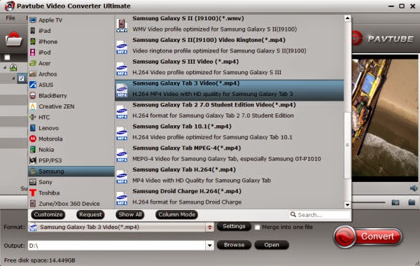The width and height of the screenshot is (420, 266).
Task: Open the BlackBerry device category
Action: pos(71,96)
